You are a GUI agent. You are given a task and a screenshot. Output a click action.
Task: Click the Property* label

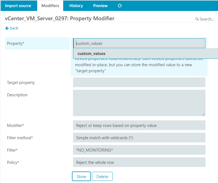[15, 43]
